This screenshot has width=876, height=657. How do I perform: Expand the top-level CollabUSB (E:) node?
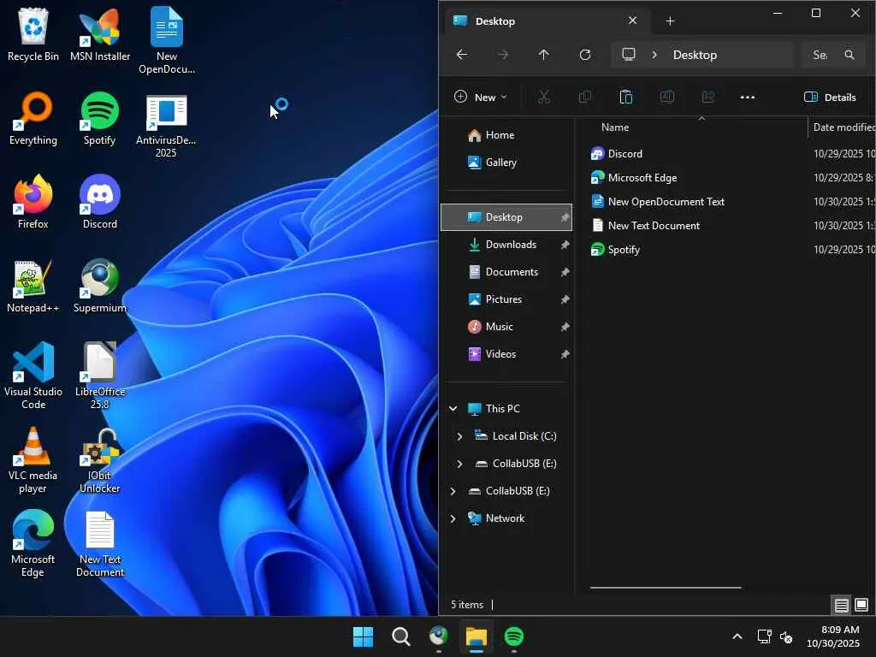pos(453,491)
